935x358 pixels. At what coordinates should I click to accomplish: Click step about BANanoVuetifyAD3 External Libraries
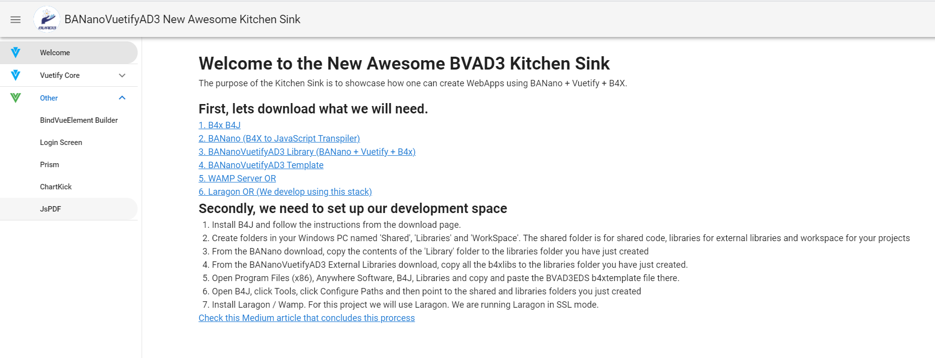click(x=449, y=265)
